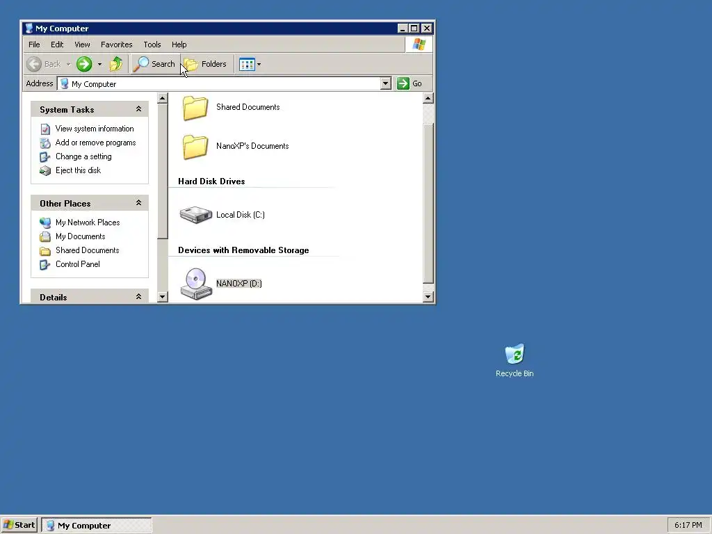The image size is (712, 534).
Task: Open My Documents in Other Places
Action: 81,236
